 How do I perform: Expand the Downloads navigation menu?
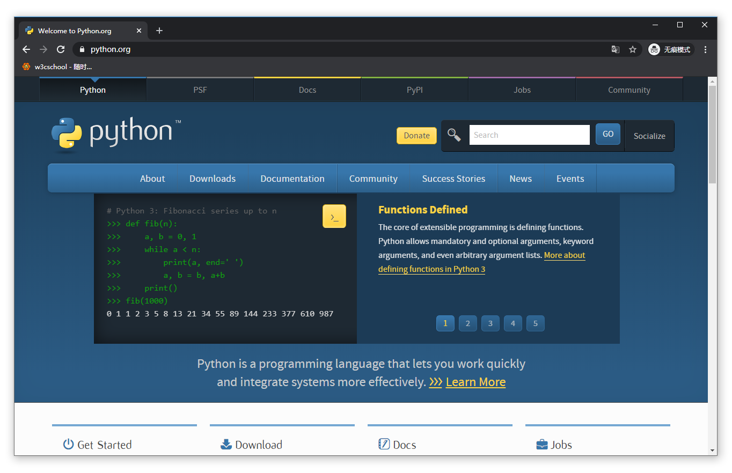(x=212, y=178)
